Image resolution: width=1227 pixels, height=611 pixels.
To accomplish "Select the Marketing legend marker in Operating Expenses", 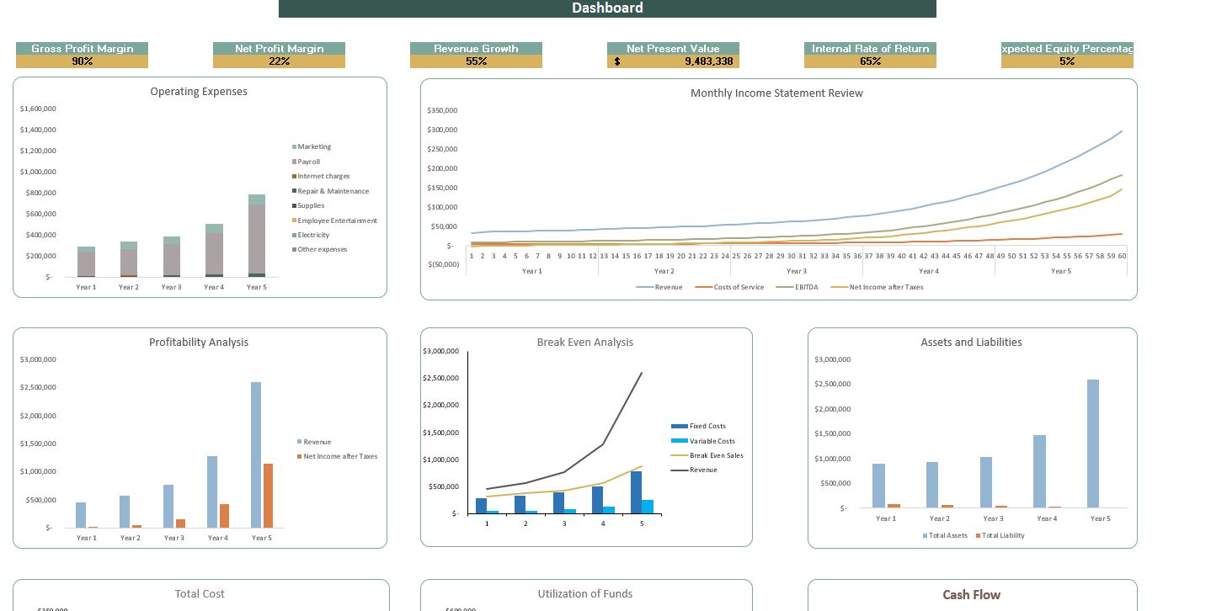I will (x=293, y=146).
